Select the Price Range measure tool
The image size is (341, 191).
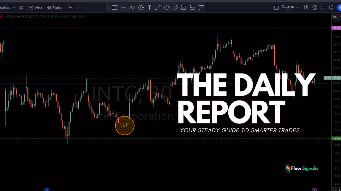point(201,8)
